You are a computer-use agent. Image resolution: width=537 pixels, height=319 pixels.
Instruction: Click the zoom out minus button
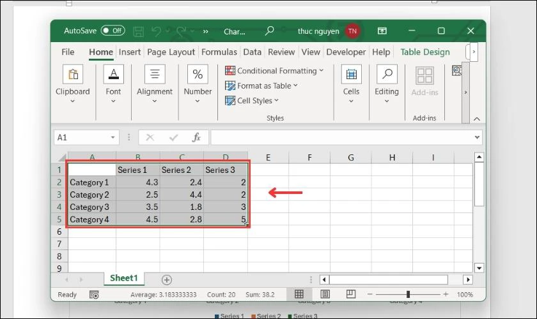click(370, 294)
